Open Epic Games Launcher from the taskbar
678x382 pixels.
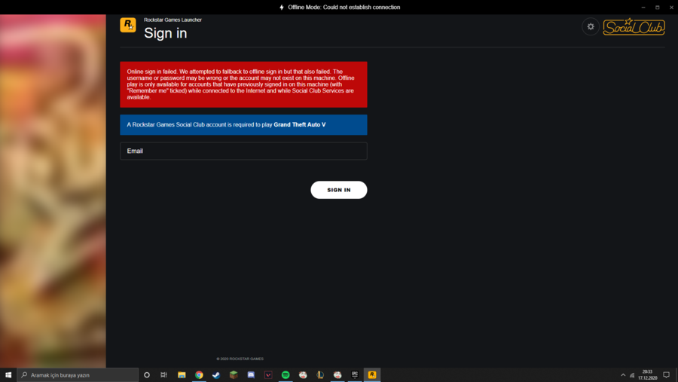tap(355, 374)
